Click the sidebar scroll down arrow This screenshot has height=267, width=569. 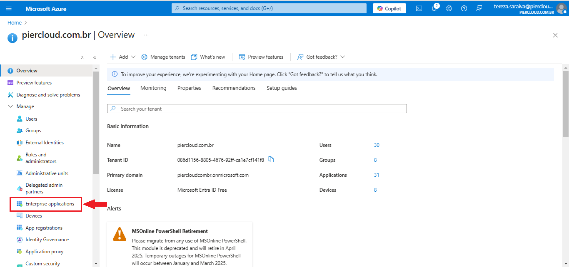click(96, 263)
